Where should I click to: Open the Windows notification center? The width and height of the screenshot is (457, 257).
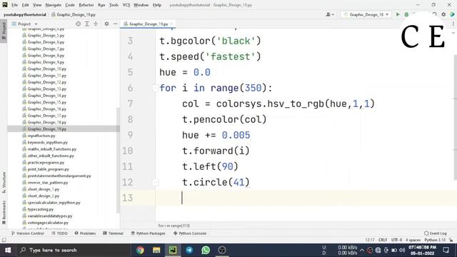click(446, 250)
